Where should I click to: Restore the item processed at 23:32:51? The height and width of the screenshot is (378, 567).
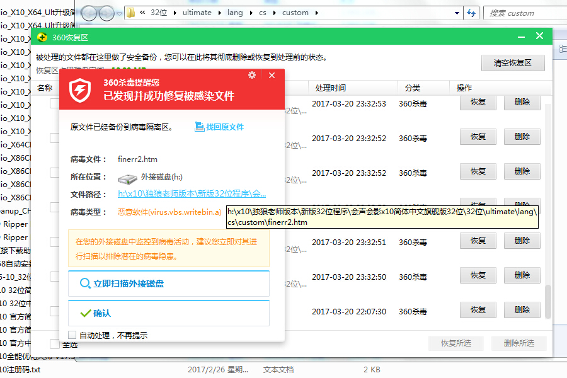point(478,241)
